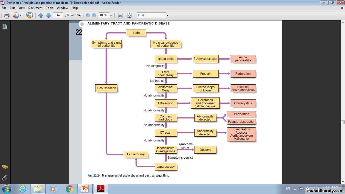
Task: Go to next page with down arrow
Action: tap(48, 15)
